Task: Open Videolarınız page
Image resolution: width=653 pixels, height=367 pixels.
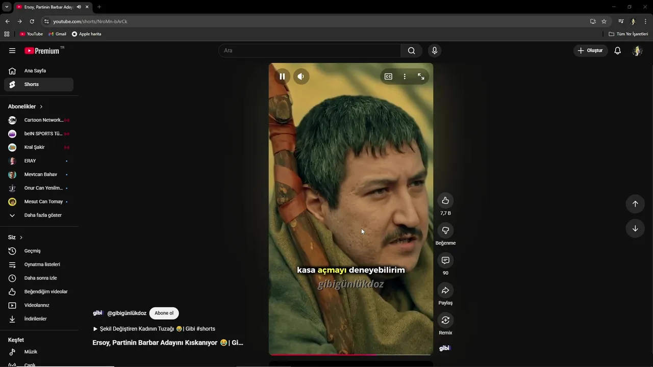Action: click(39, 305)
